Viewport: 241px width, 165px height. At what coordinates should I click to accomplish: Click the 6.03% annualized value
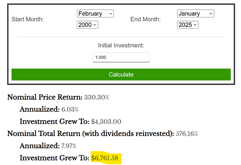tap(70, 109)
